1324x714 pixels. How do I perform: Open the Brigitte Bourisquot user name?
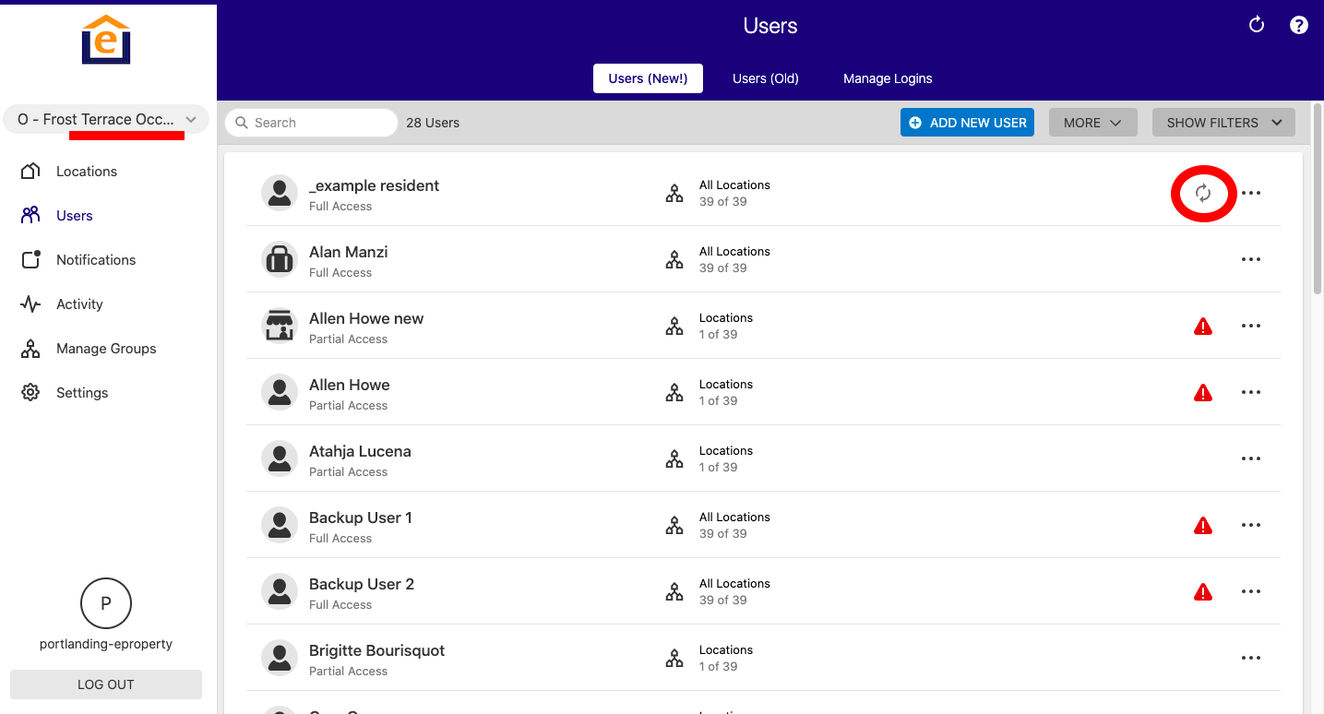pos(376,650)
